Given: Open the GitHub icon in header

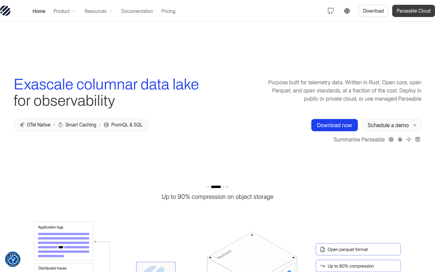Looking at the screenshot, I should click(330, 11).
